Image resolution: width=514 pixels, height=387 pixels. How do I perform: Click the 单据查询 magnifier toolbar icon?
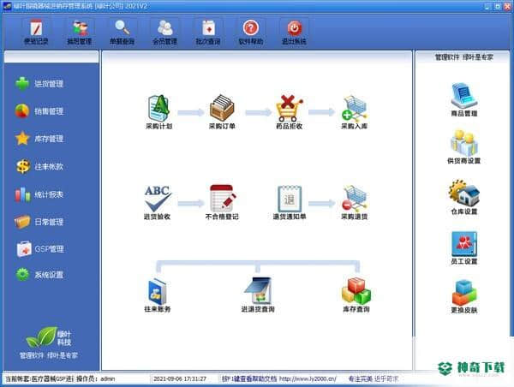point(122,33)
